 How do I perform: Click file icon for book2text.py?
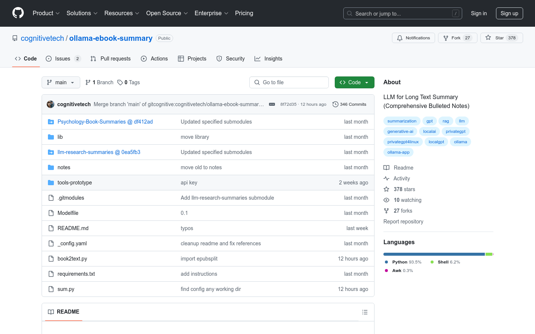click(51, 259)
